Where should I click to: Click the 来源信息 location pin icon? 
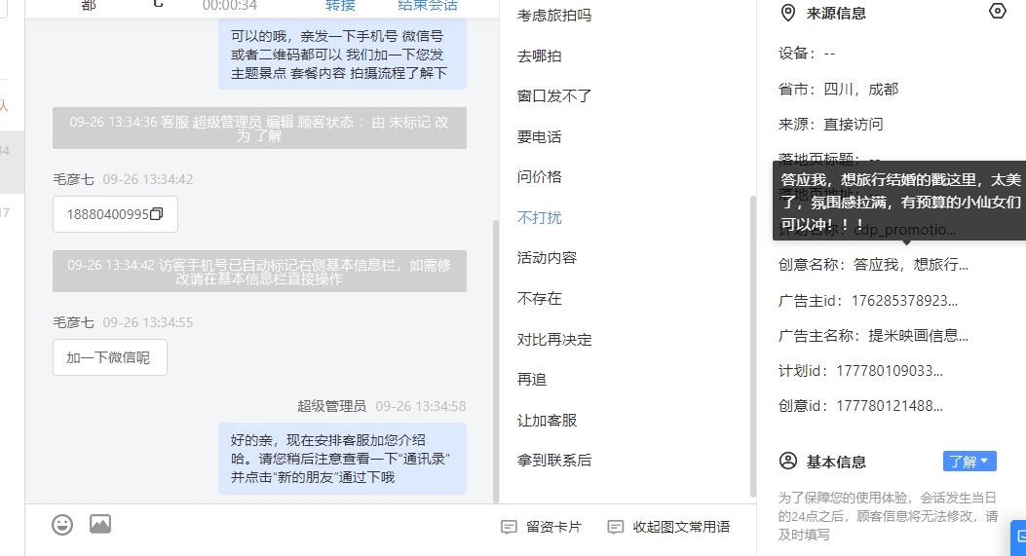click(x=788, y=13)
